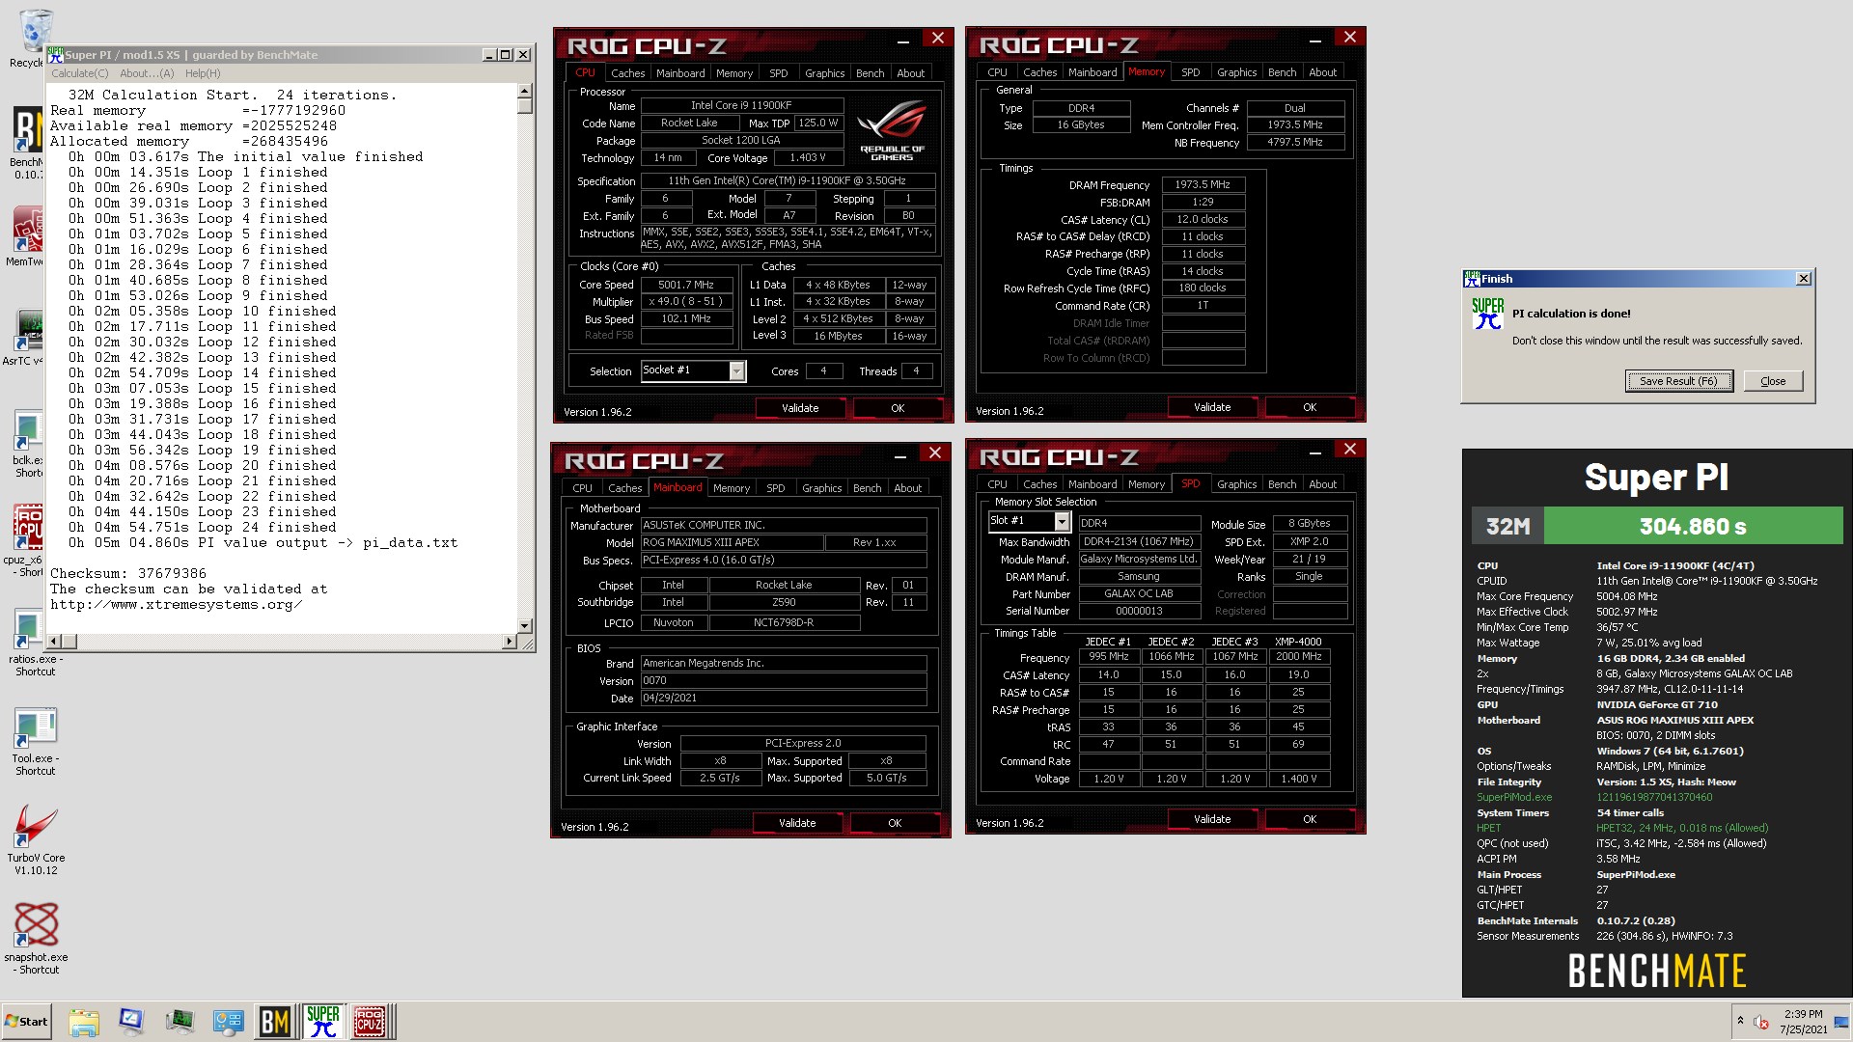The width and height of the screenshot is (1853, 1042).
Task: Click OK in Mainboard tab window
Action: click(895, 823)
